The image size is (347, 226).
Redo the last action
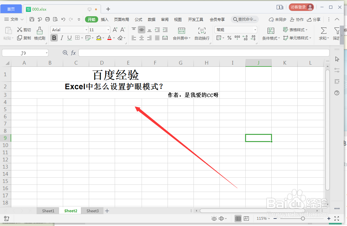[x=71, y=19]
